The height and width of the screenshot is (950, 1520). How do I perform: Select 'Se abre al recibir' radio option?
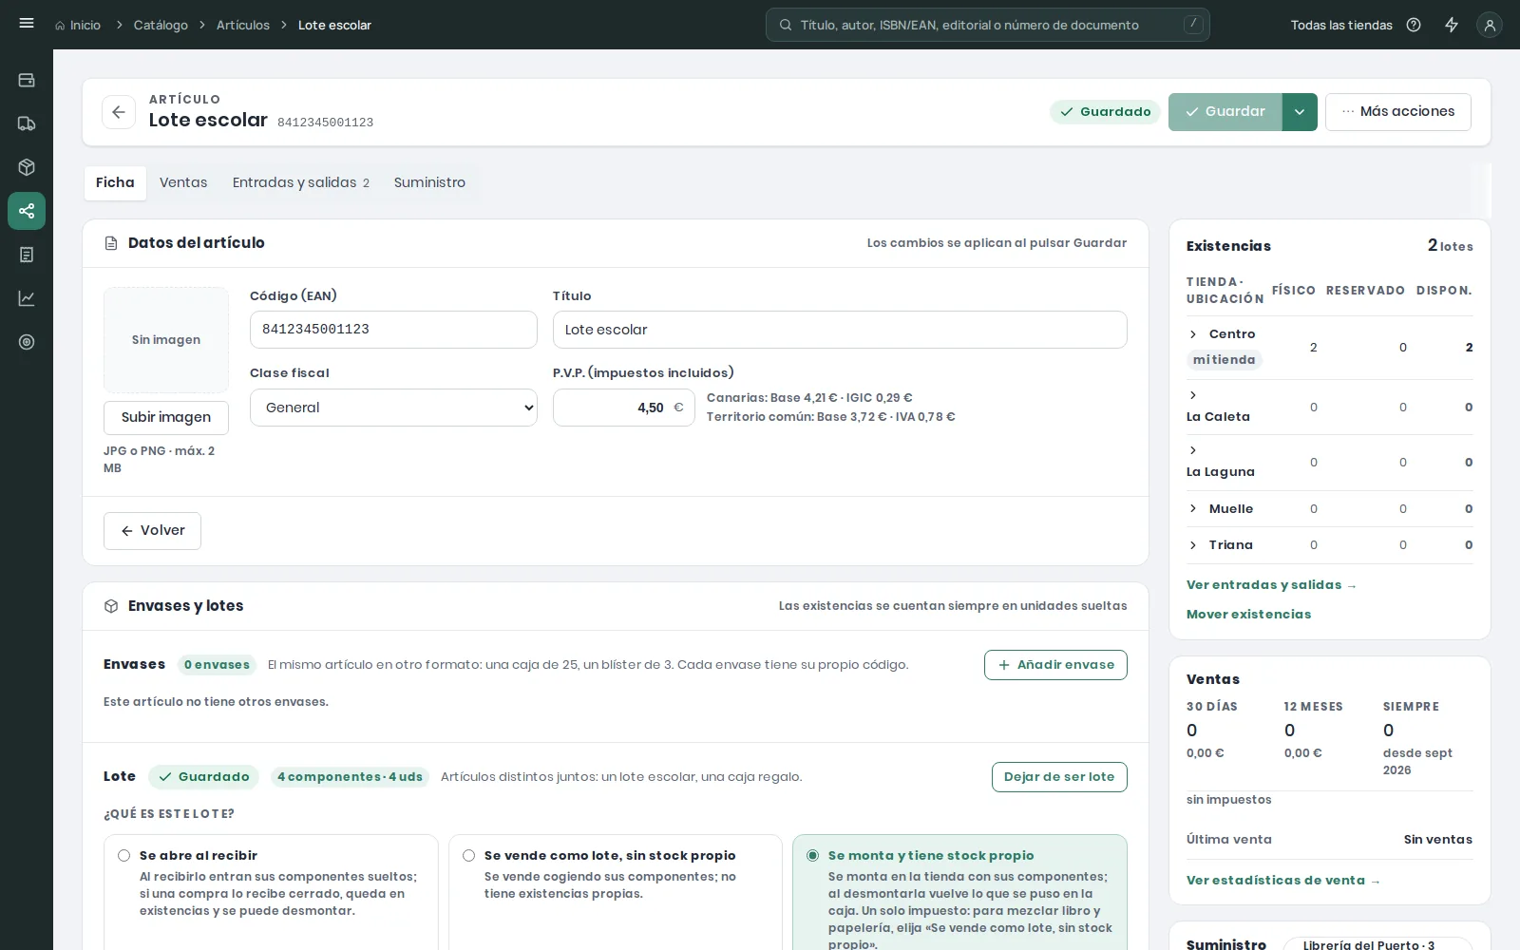click(x=123, y=855)
